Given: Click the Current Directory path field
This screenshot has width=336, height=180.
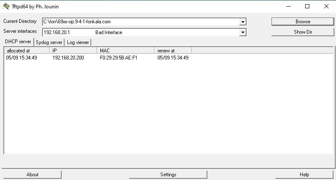Looking at the screenshot, I should click(141, 22).
